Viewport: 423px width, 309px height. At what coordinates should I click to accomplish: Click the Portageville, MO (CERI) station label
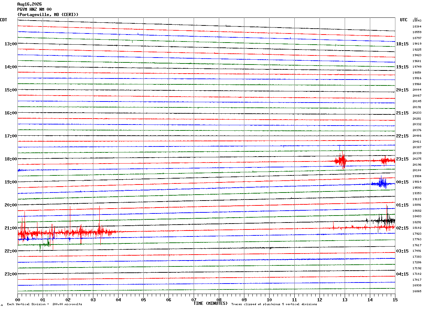(x=48, y=15)
